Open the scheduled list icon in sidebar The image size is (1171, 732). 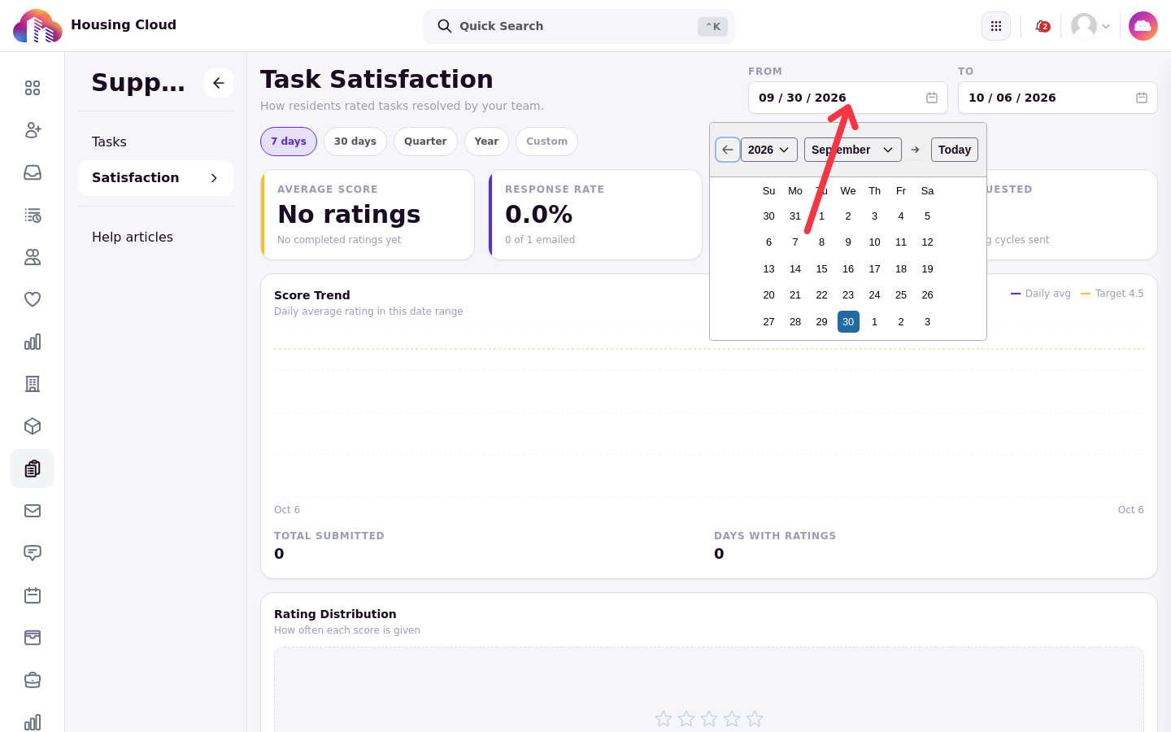coord(33,215)
